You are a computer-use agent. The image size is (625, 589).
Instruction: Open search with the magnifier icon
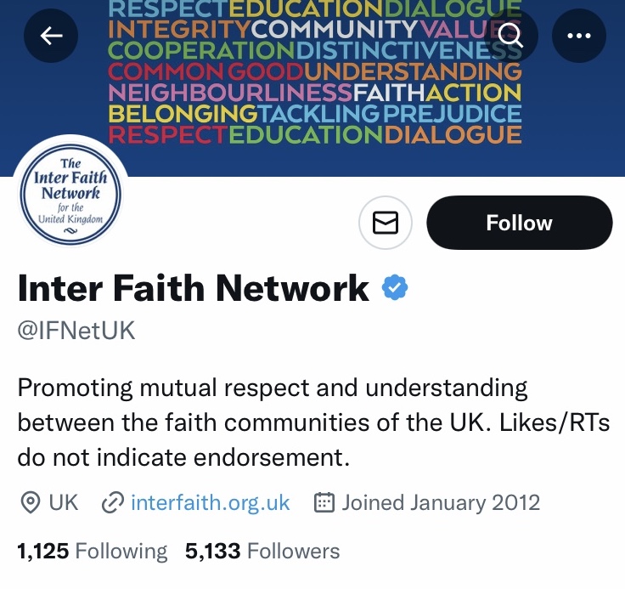[510, 35]
